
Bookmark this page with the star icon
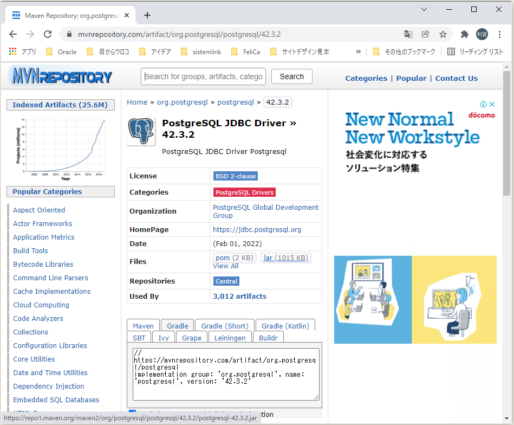coord(443,34)
